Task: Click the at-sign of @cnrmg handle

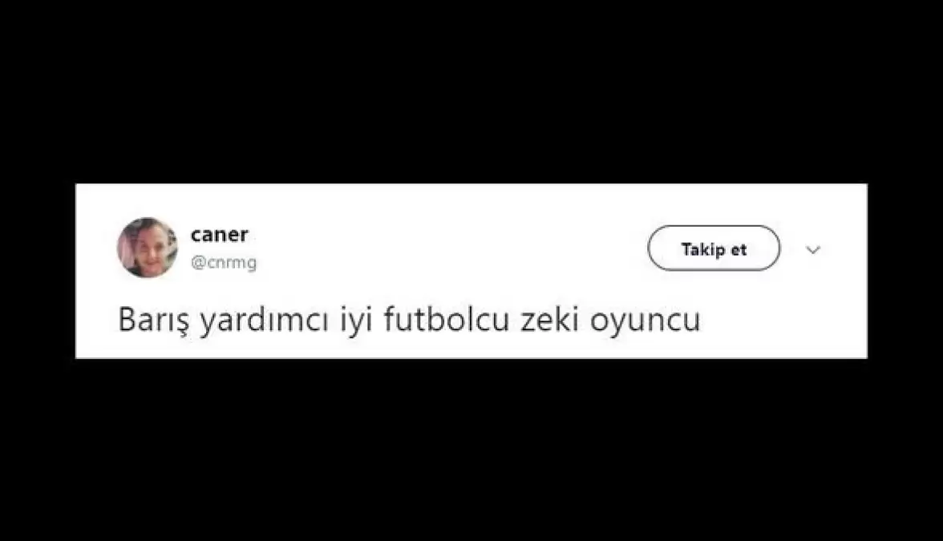Action: 198,263
